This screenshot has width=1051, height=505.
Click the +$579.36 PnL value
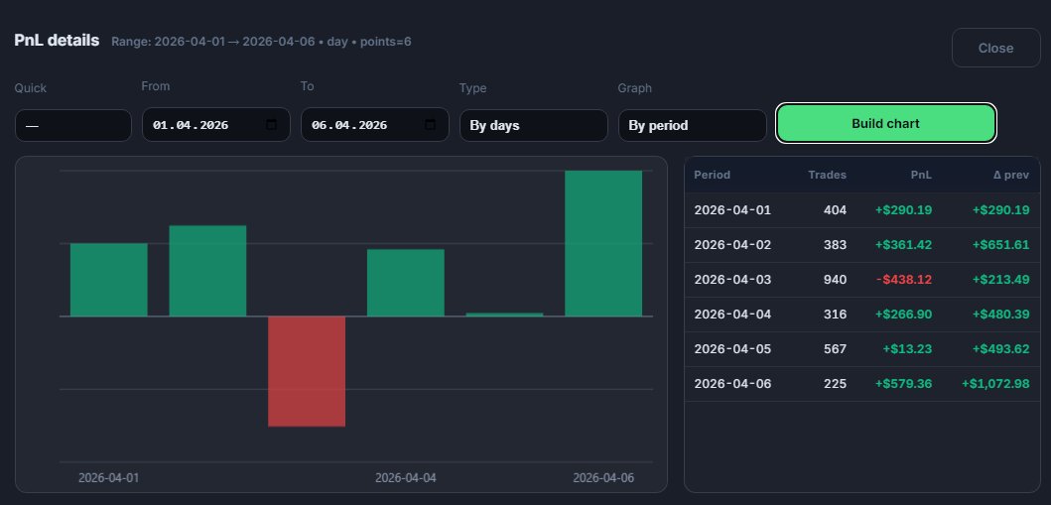(x=903, y=384)
